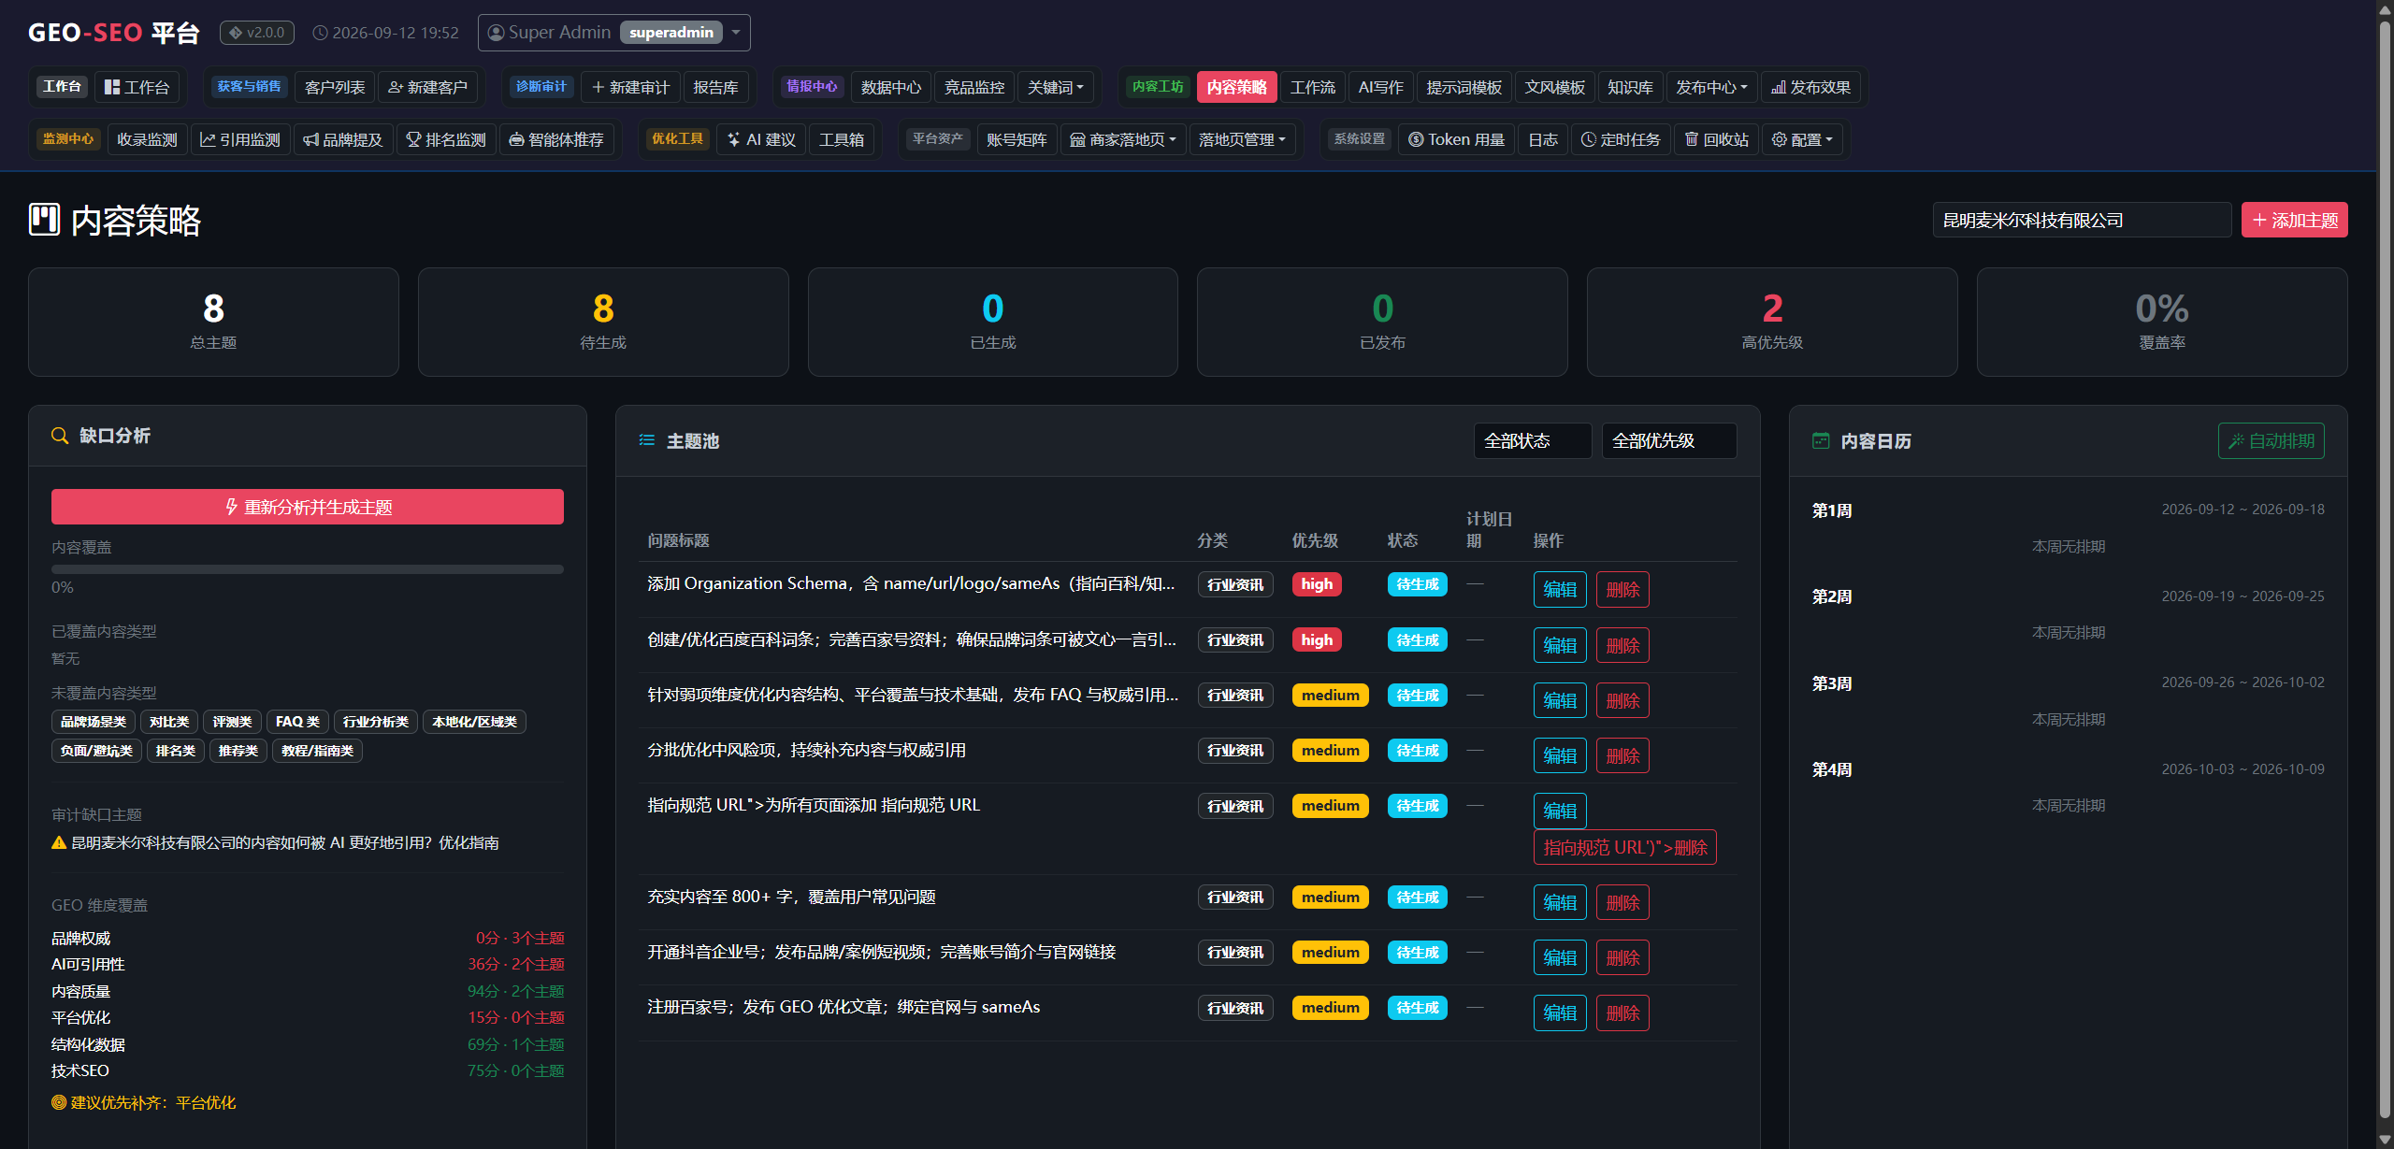This screenshot has width=2394, height=1149.
Task: Open 排名监测 trophy item
Action: 446,139
